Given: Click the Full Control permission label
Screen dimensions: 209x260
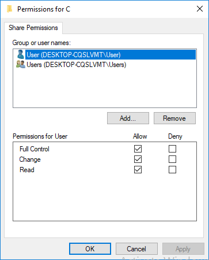Looking at the screenshot, I should (x=35, y=149).
